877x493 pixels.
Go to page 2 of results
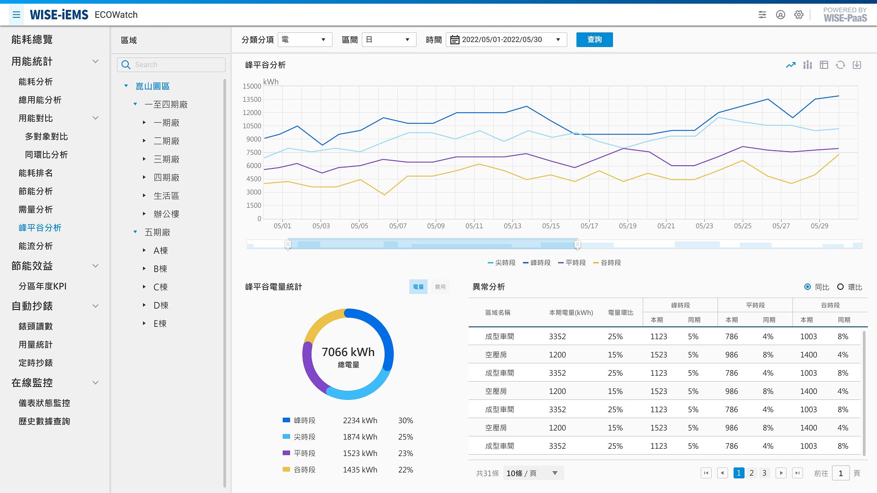point(751,473)
